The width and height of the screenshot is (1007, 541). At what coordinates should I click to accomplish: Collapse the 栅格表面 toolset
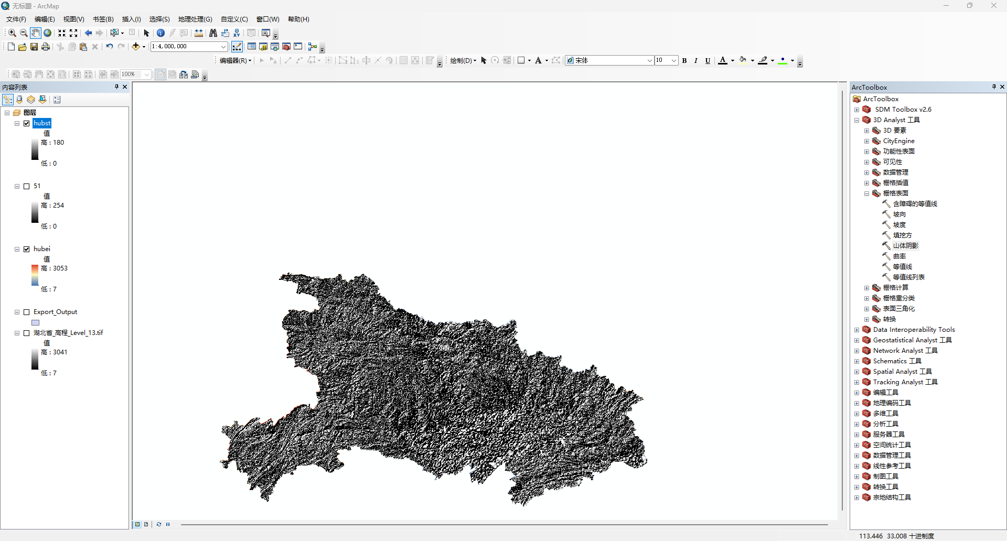[x=866, y=193]
